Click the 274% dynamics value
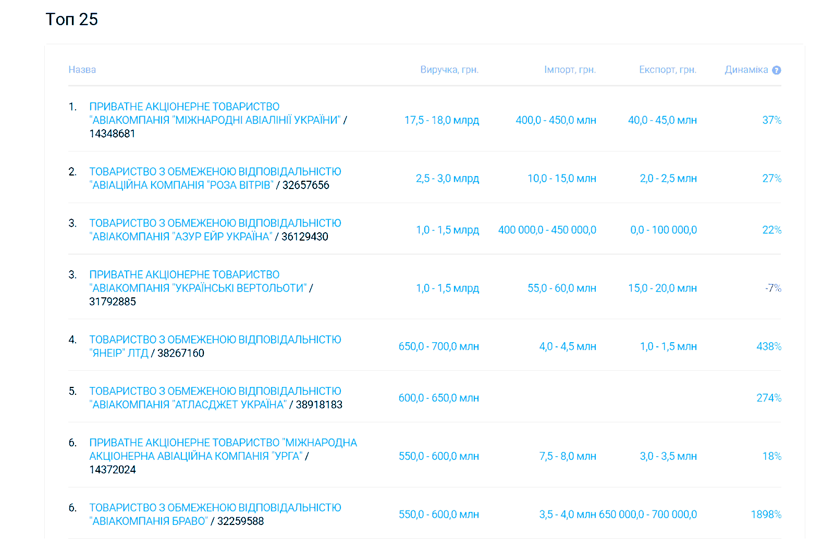Image resolution: width=834 pixels, height=539 pixels. 769,398
